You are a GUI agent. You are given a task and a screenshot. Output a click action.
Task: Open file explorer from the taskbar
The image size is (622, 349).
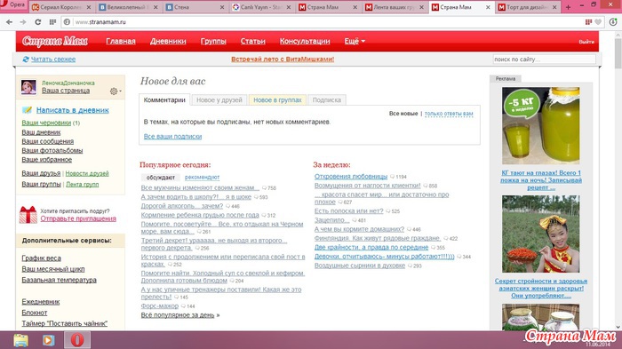click(20, 340)
